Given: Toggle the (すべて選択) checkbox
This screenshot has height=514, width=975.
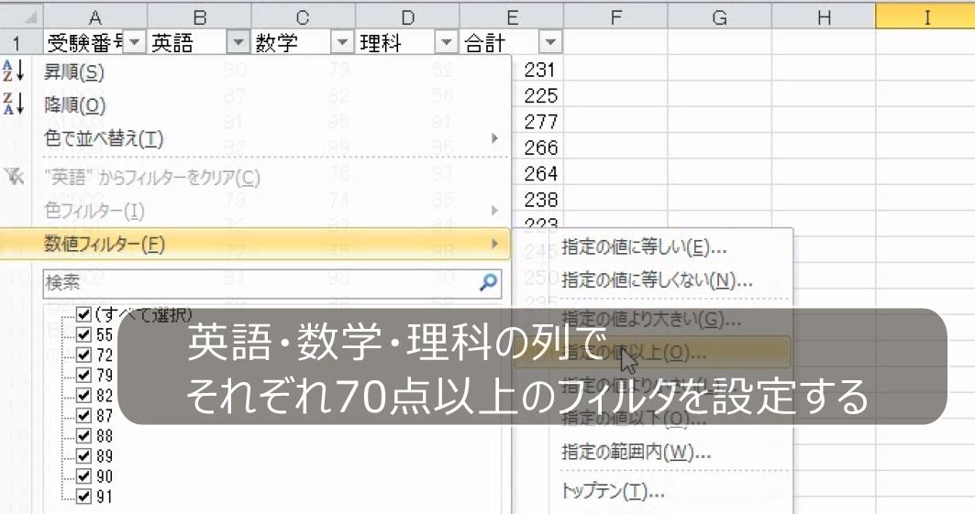Looking at the screenshot, I should tap(84, 314).
